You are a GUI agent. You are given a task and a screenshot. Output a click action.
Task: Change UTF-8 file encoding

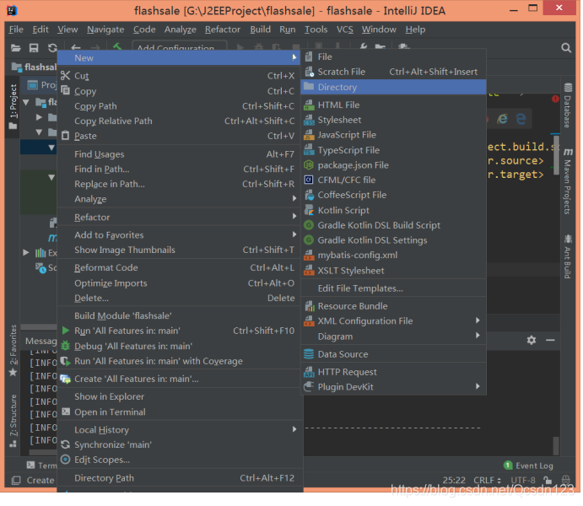(523, 480)
